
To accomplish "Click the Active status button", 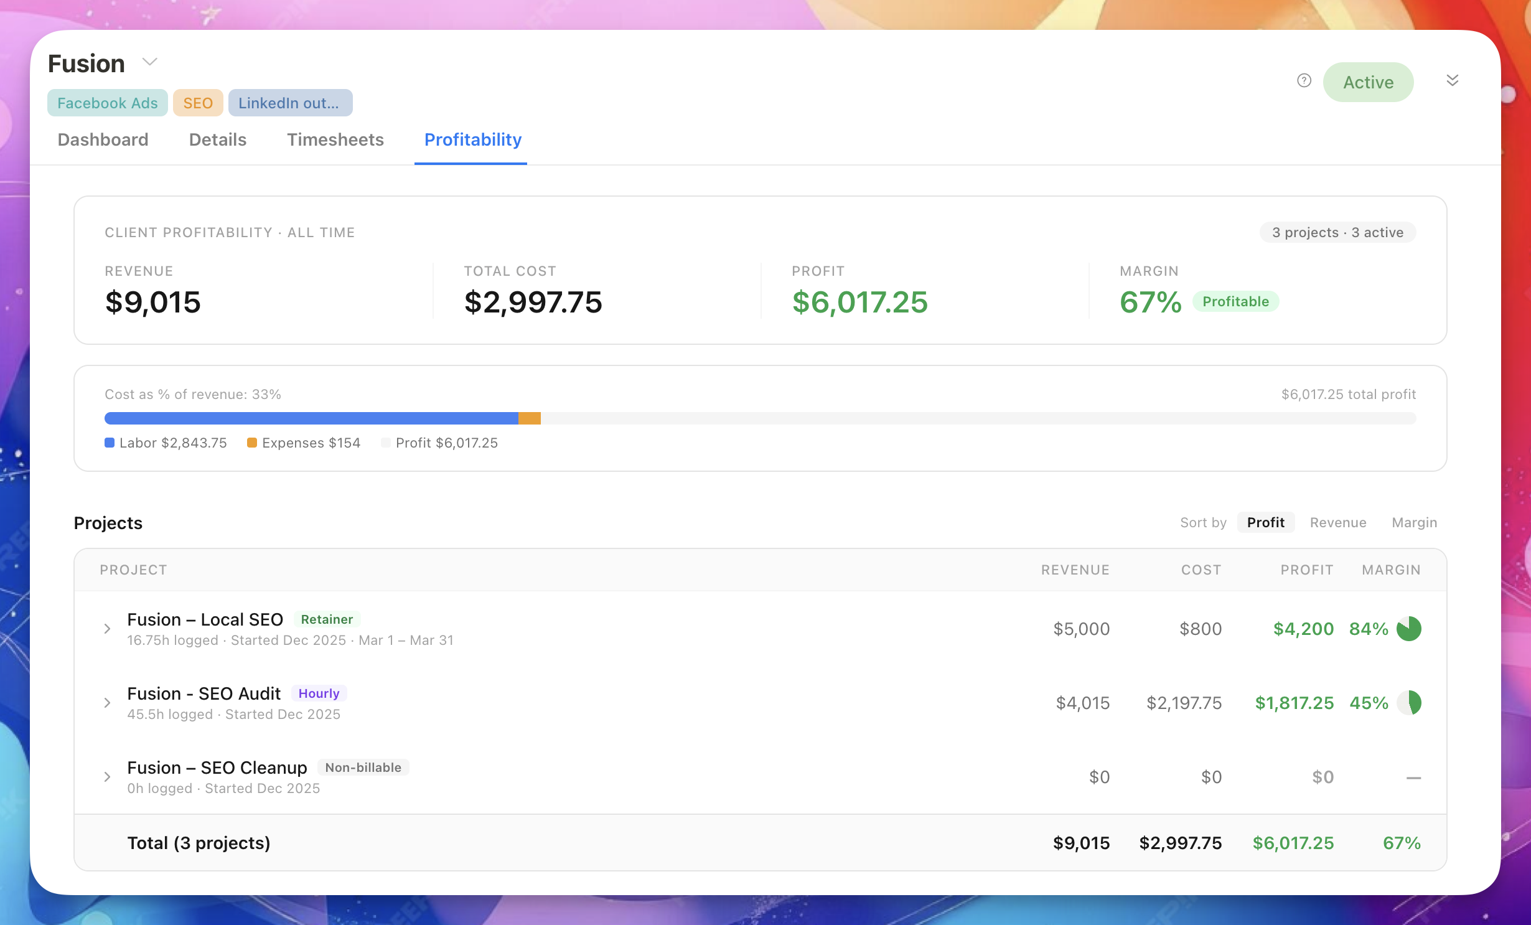I will pyautogui.click(x=1368, y=82).
